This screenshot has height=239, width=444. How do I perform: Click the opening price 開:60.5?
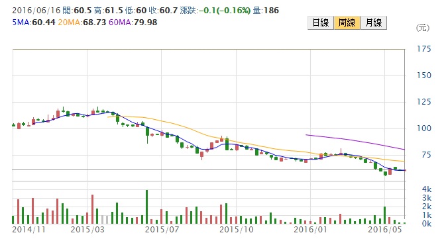click(x=77, y=11)
